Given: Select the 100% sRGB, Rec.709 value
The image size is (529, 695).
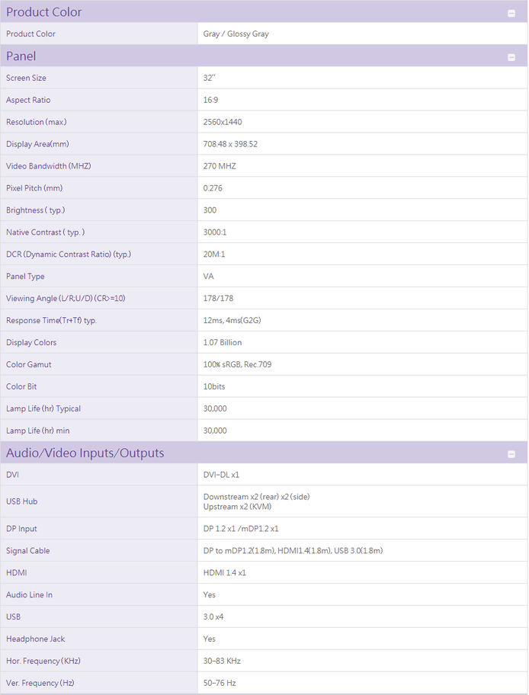Looking at the screenshot, I should [x=237, y=364].
